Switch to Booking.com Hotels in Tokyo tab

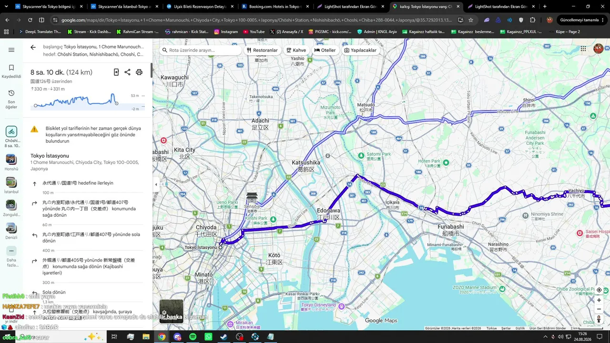pyautogui.click(x=275, y=7)
